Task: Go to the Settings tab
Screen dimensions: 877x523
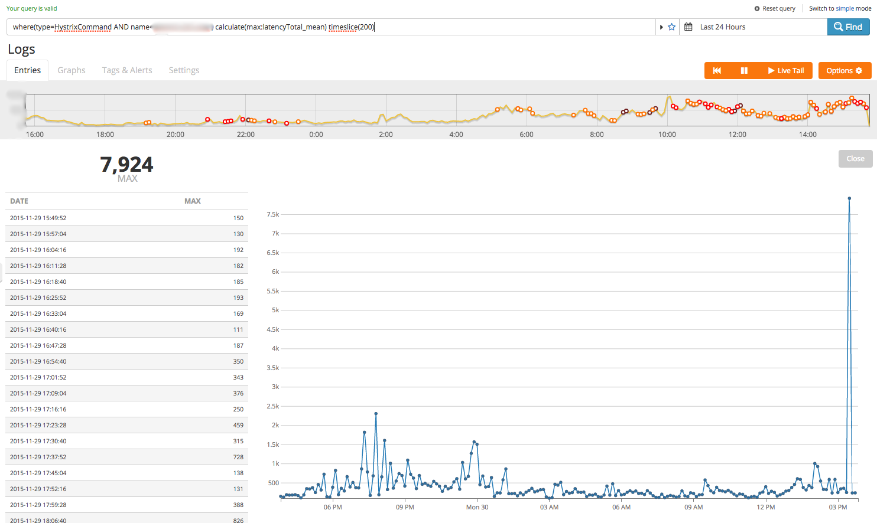Action: point(184,70)
